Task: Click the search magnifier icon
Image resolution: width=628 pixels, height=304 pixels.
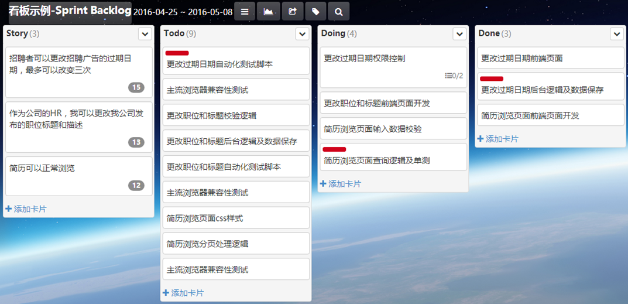Action: coord(339,11)
